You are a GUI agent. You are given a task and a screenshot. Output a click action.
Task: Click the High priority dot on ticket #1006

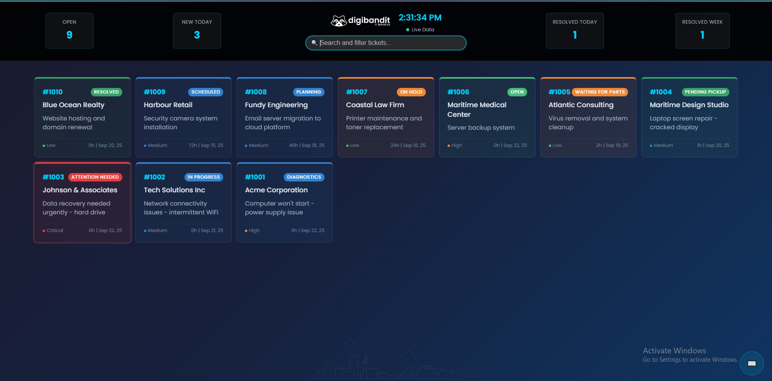(449, 146)
